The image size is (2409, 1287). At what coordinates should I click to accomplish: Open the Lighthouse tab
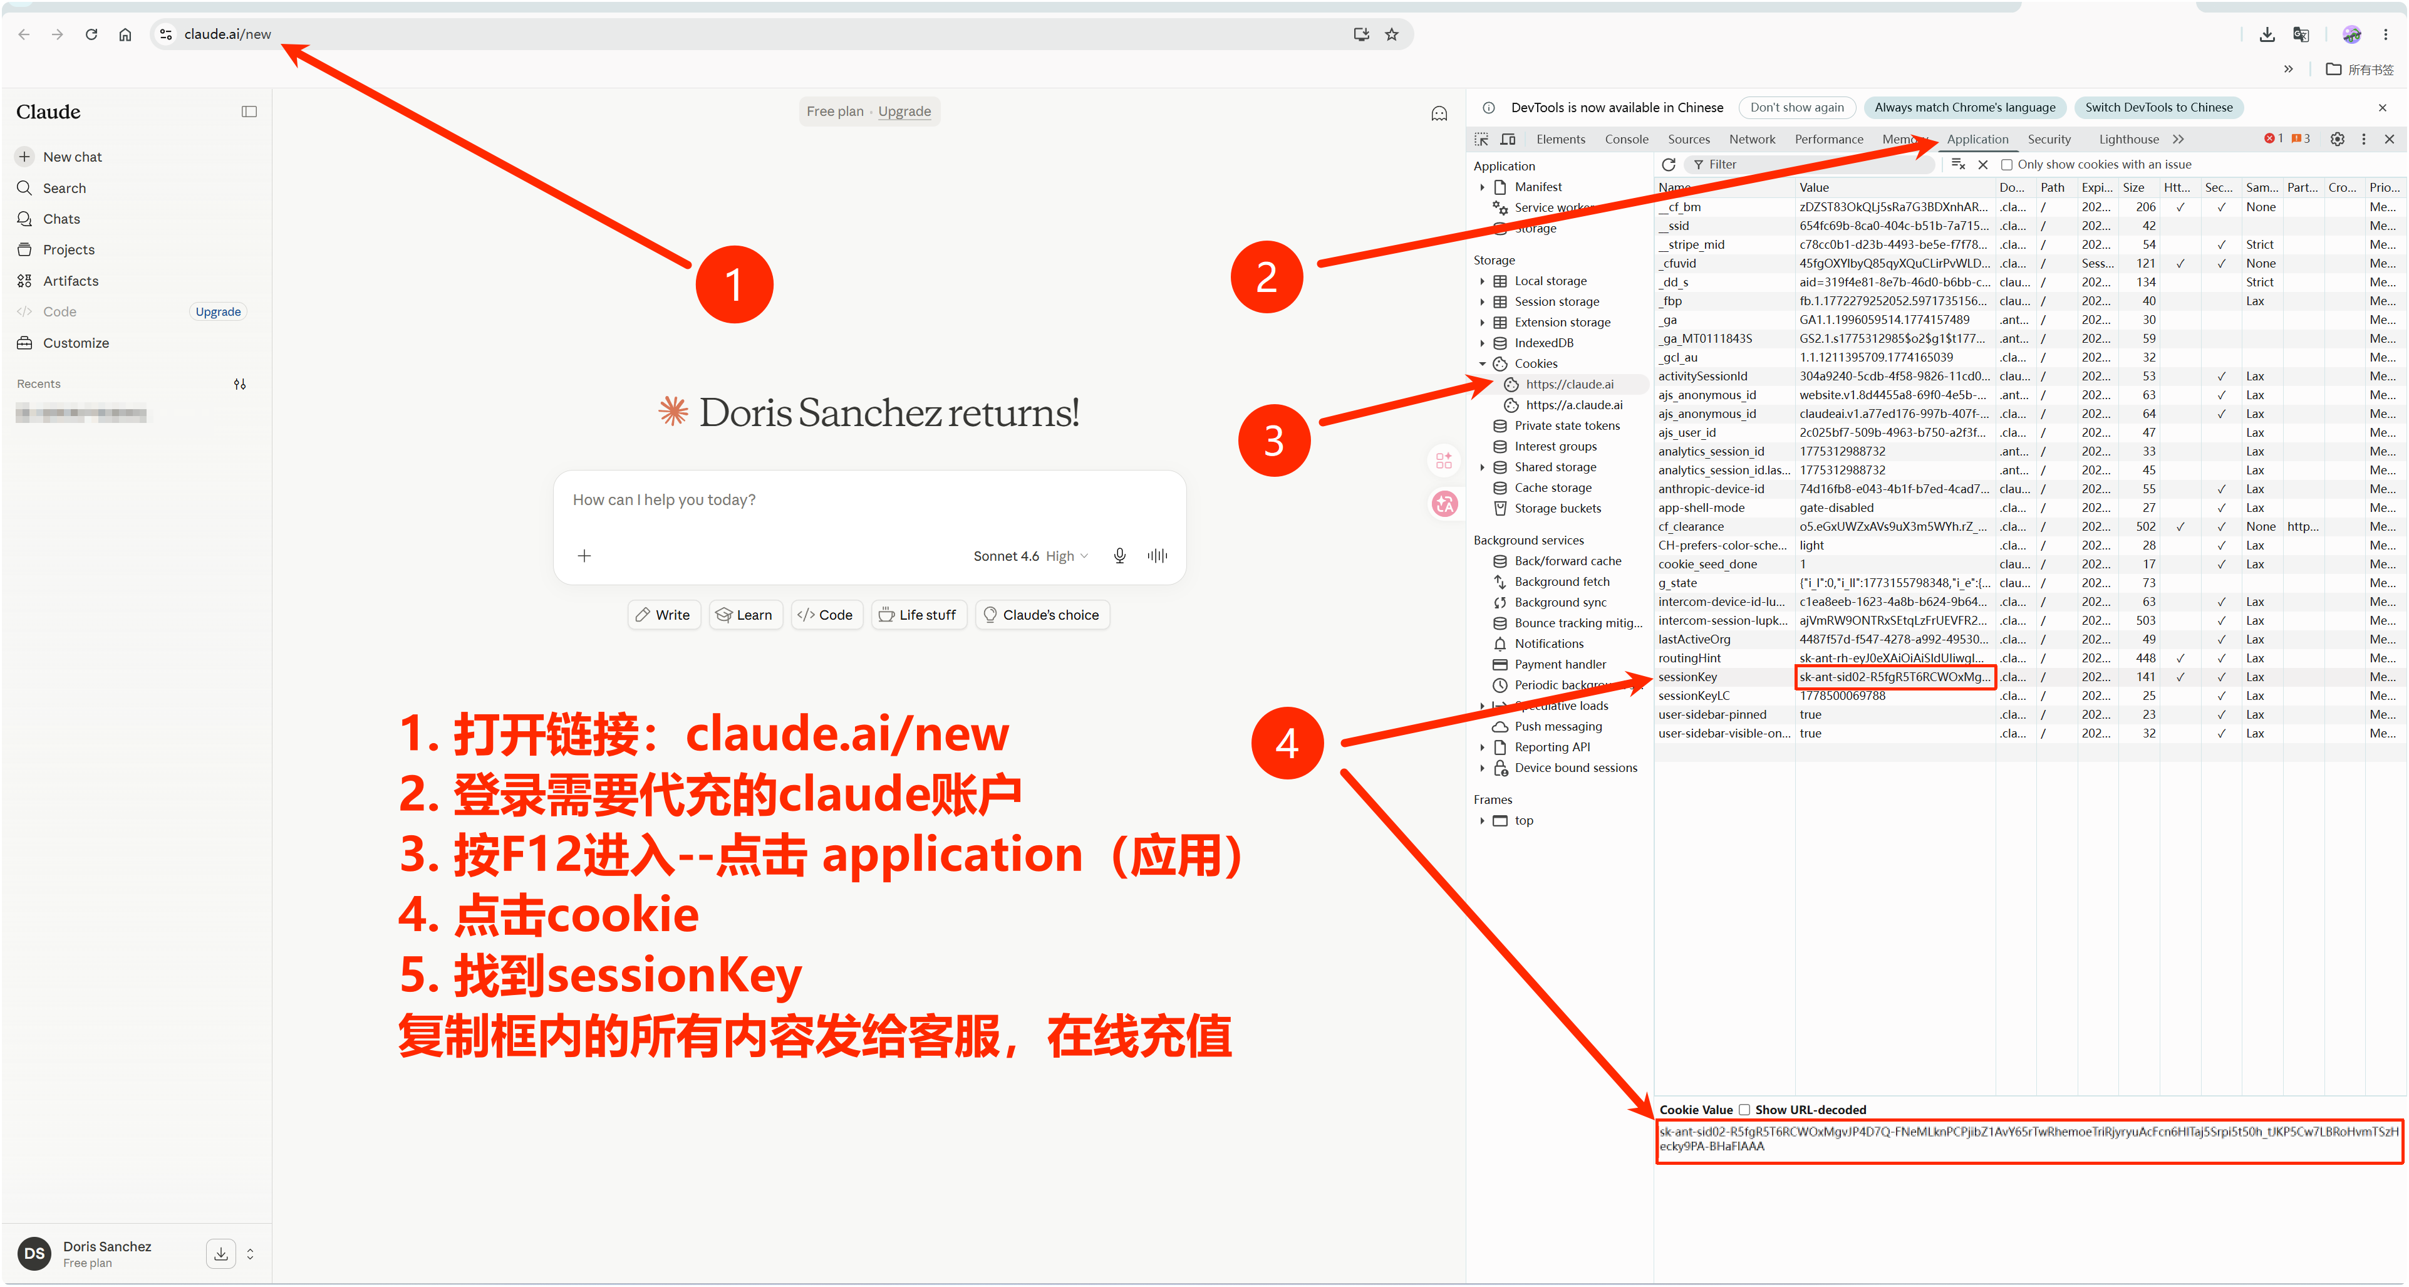pyautogui.click(x=2128, y=139)
